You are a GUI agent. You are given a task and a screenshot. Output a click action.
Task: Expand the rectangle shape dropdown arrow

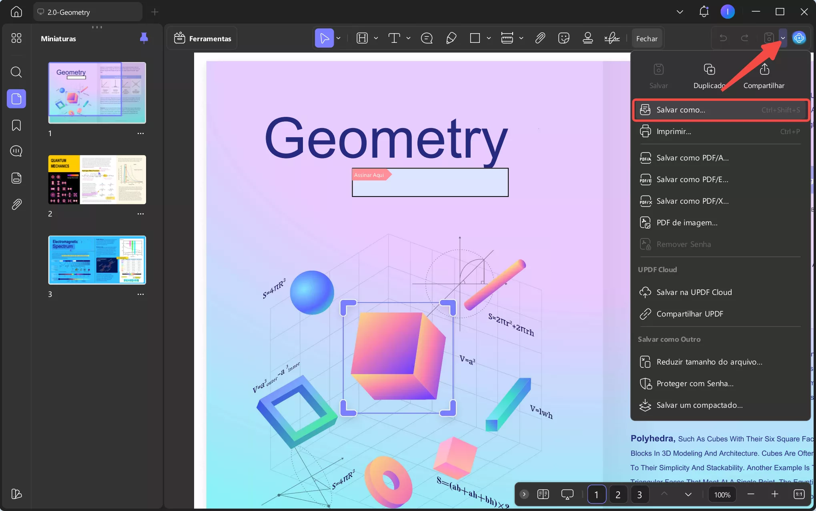[x=489, y=38]
